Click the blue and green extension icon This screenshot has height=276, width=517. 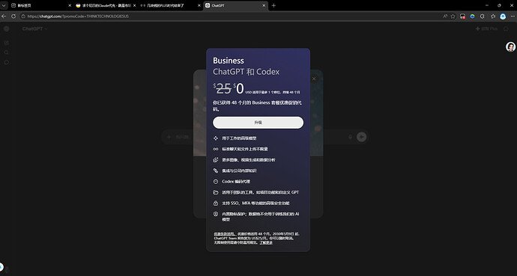click(x=473, y=16)
